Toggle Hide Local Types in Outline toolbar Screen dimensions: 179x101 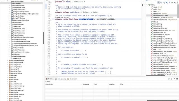(175, 3)
